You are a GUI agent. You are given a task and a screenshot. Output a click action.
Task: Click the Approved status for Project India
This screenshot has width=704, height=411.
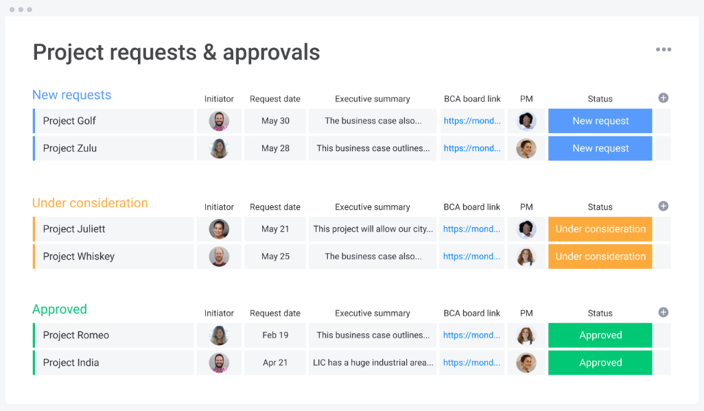coord(600,362)
